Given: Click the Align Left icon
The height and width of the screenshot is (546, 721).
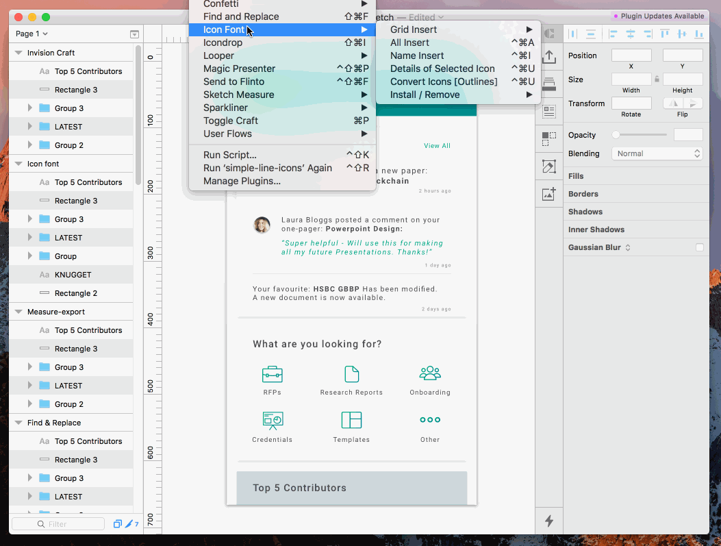Looking at the screenshot, I should click(x=613, y=34).
